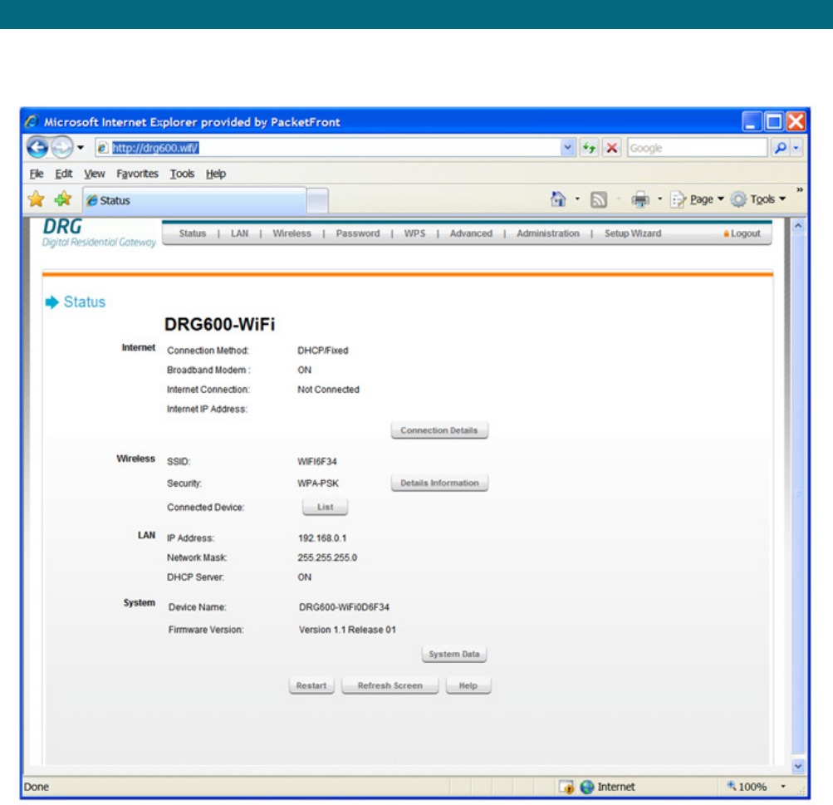833x805 pixels.
Task: Select the Not Connected status text
Action: [328, 390]
